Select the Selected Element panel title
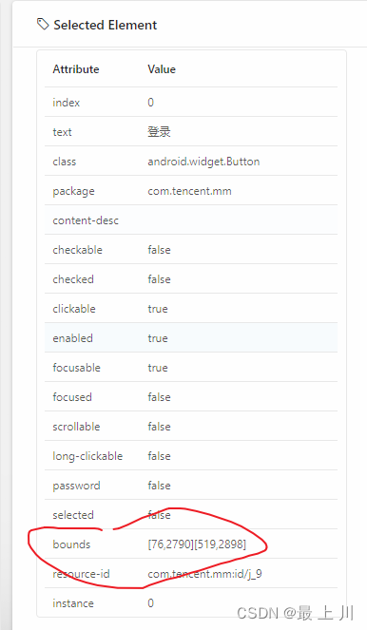367x630 pixels. [x=106, y=25]
